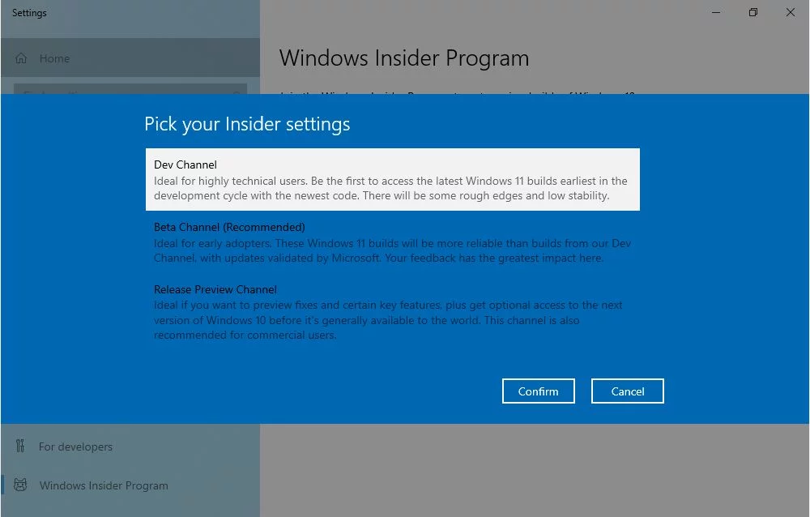Click the For developers tools icon
810x517 pixels.
tap(20, 446)
